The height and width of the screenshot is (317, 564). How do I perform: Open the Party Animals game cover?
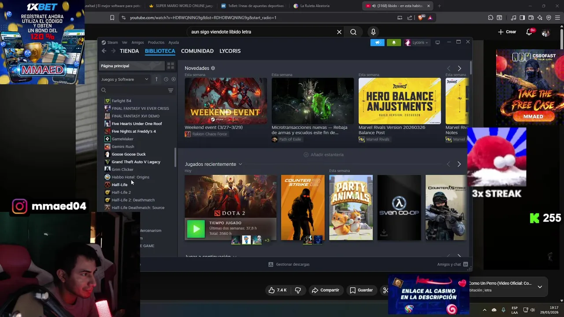point(351,208)
